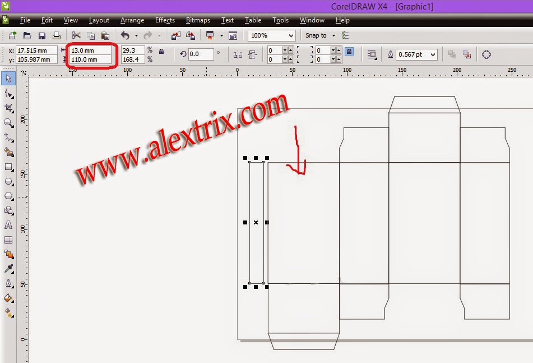The width and height of the screenshot is (533, 363).
Task: Click the Redo arrow icon
Action: [x=148, y=35]
